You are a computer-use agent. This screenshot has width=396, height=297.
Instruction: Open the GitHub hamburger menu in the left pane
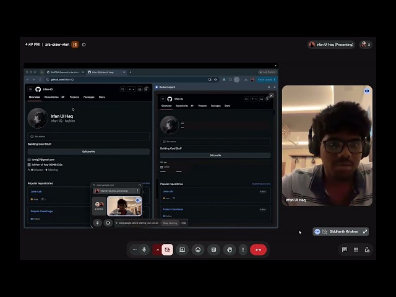tap(30, 89)
